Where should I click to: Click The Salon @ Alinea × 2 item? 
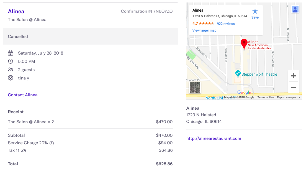(x=31, y=122)
